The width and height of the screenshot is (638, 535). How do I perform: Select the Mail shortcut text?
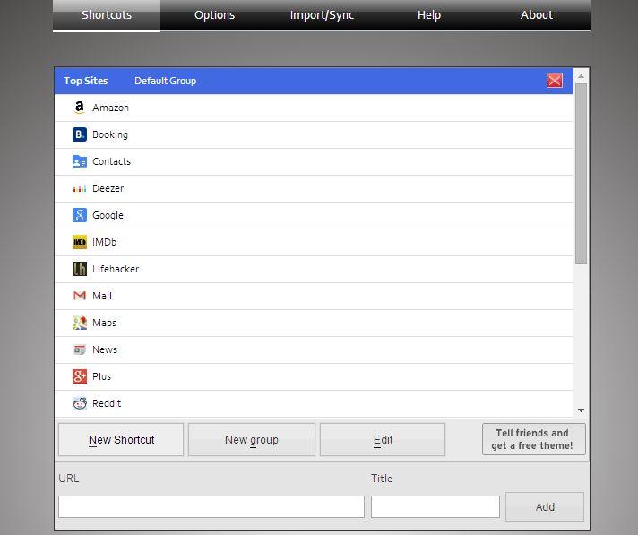(x=102, y=296)
